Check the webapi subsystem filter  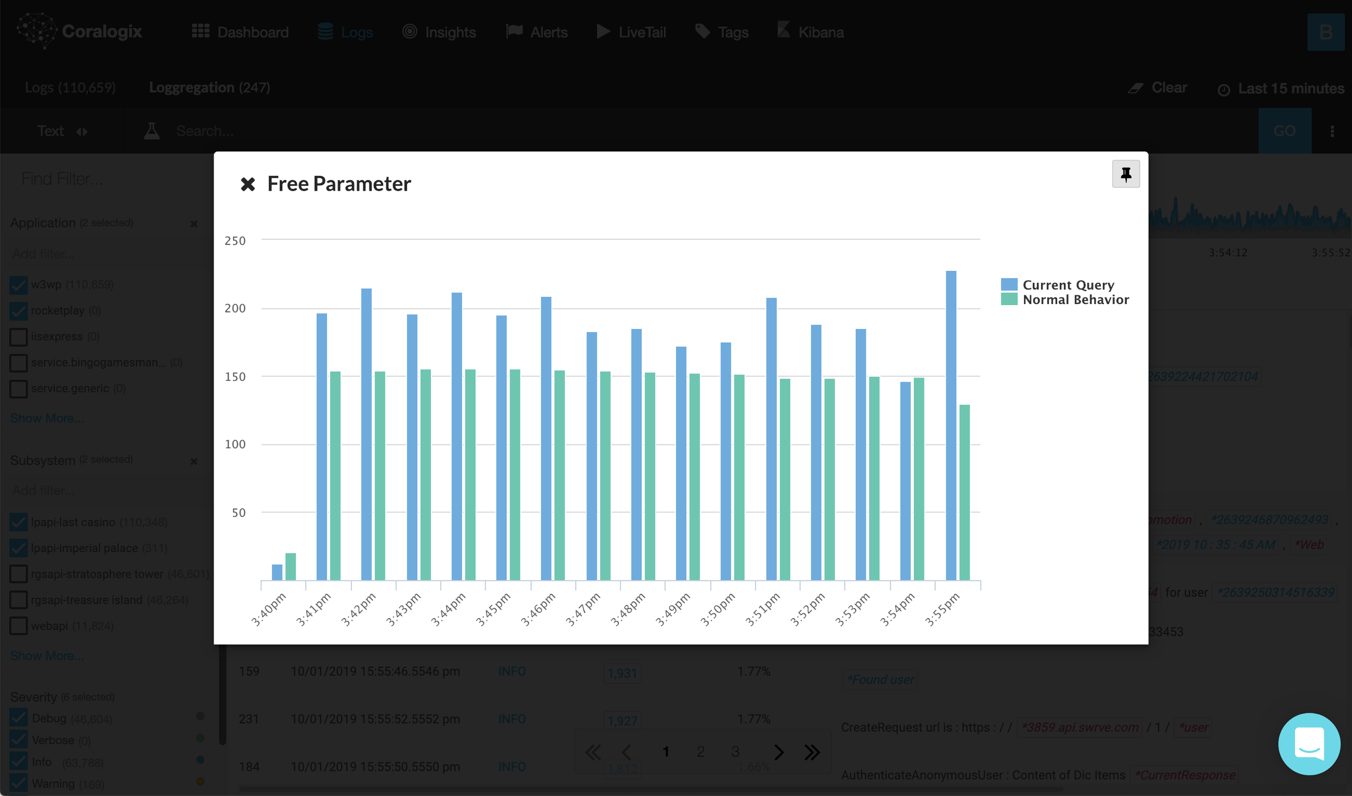(x=18, y=626)
